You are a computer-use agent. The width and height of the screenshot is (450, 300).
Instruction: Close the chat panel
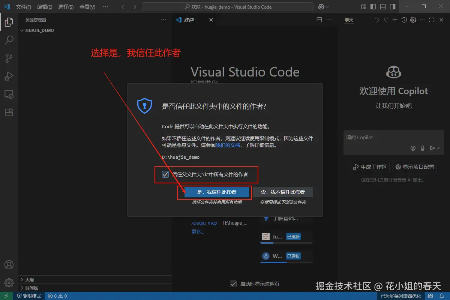[x=441, y=20]
